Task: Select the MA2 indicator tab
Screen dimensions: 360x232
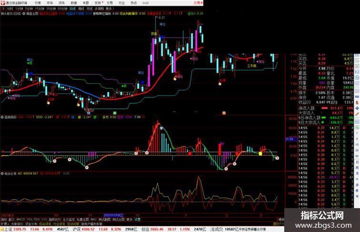Action: [x=93, y=219]
